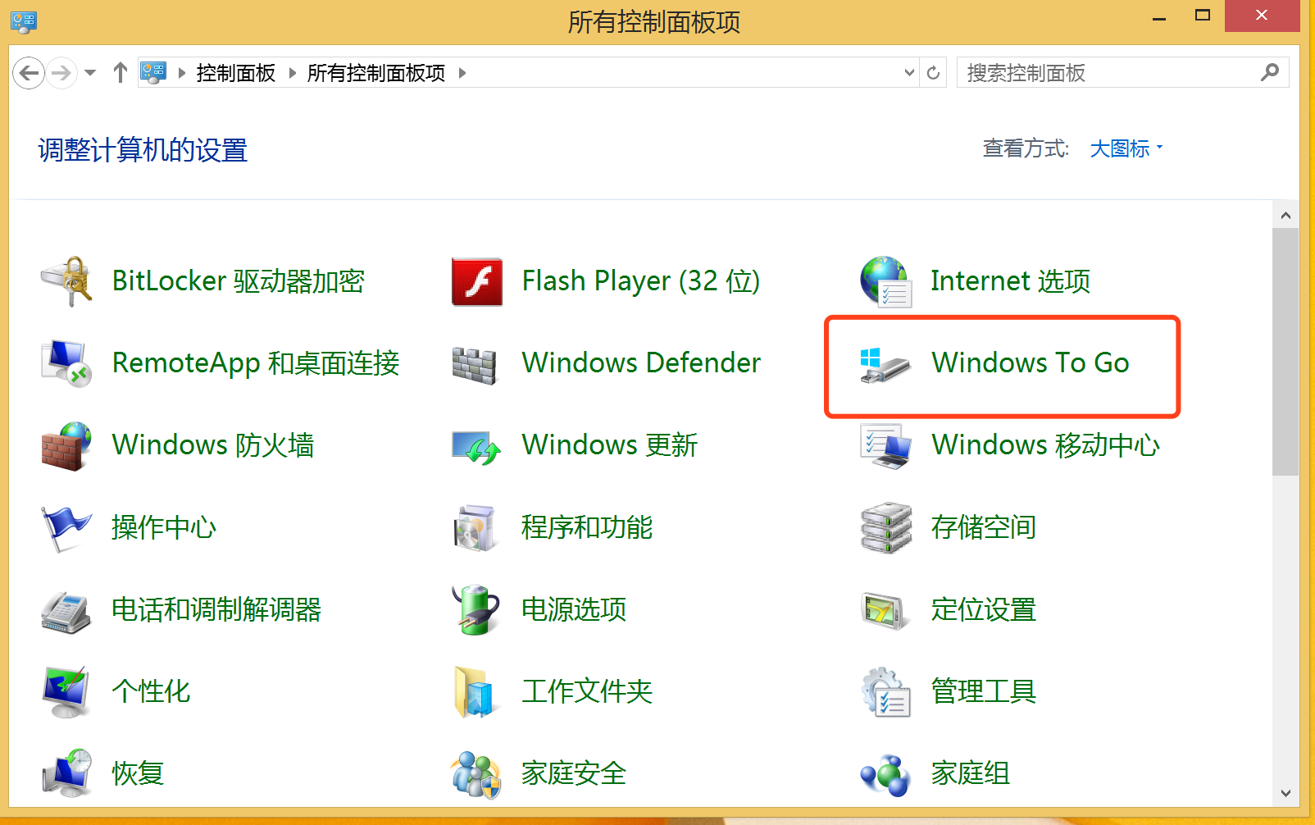Open the recent locations dropdown arrow
1315x825 pixels.
90,73
